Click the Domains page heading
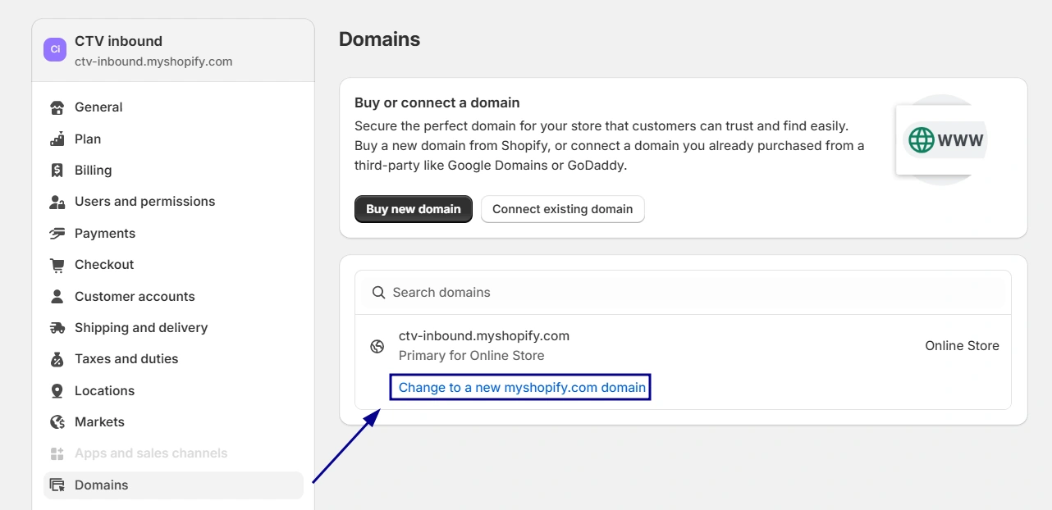This screenshot has width=1052, height=510. coord(379,39)
